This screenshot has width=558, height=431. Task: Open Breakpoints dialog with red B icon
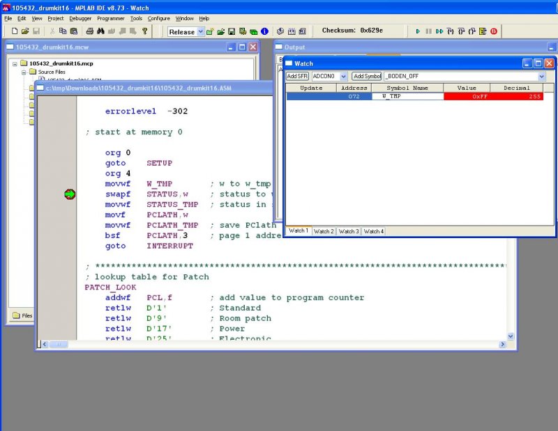point(494,31)
